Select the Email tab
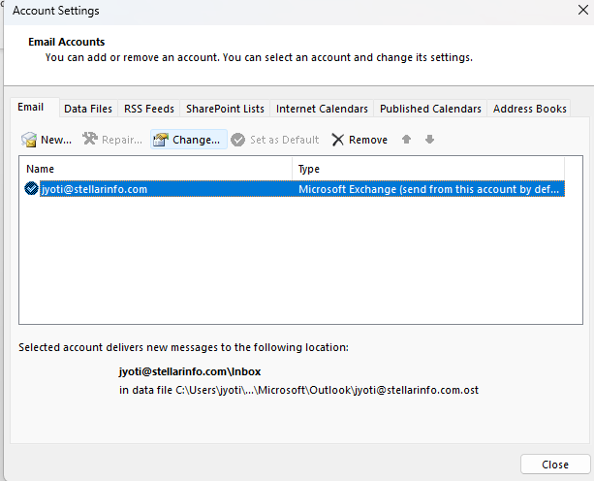Viewport: 594px width, 481px height. (31, 108)
